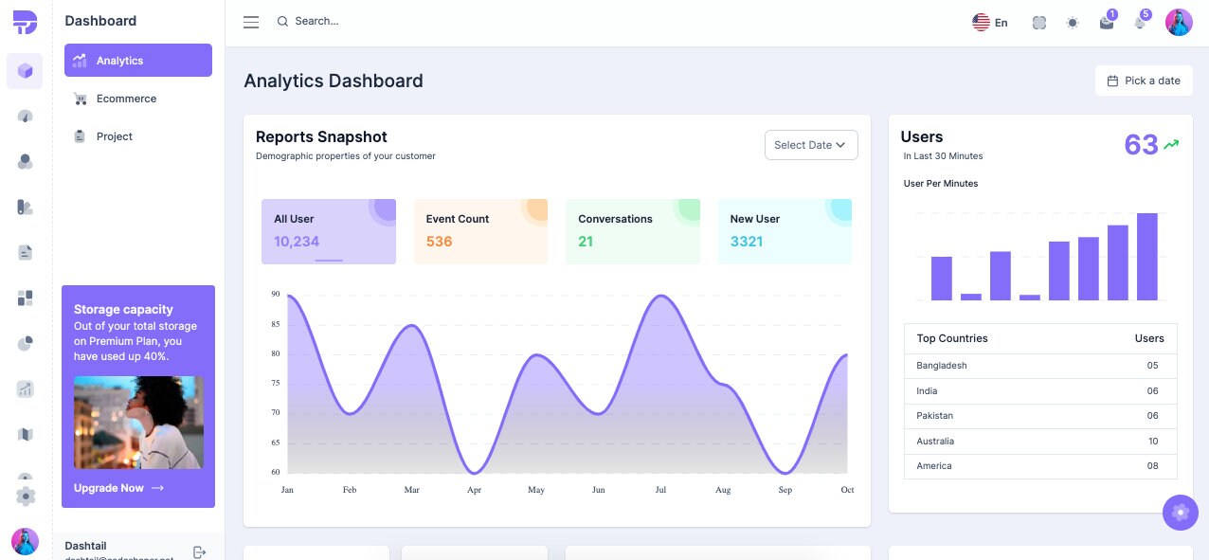The image size is (1209, 560).
Task: Open the messages inbox icon
Action: pyautogui.click(x=1107, y=23)
